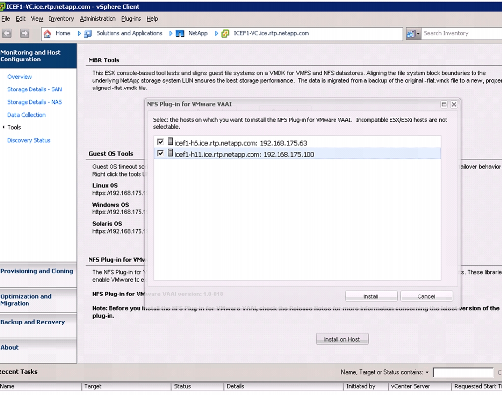This screenshot has height=413, width=502.
Task: Open the View menu
Action: pos(37,19)
